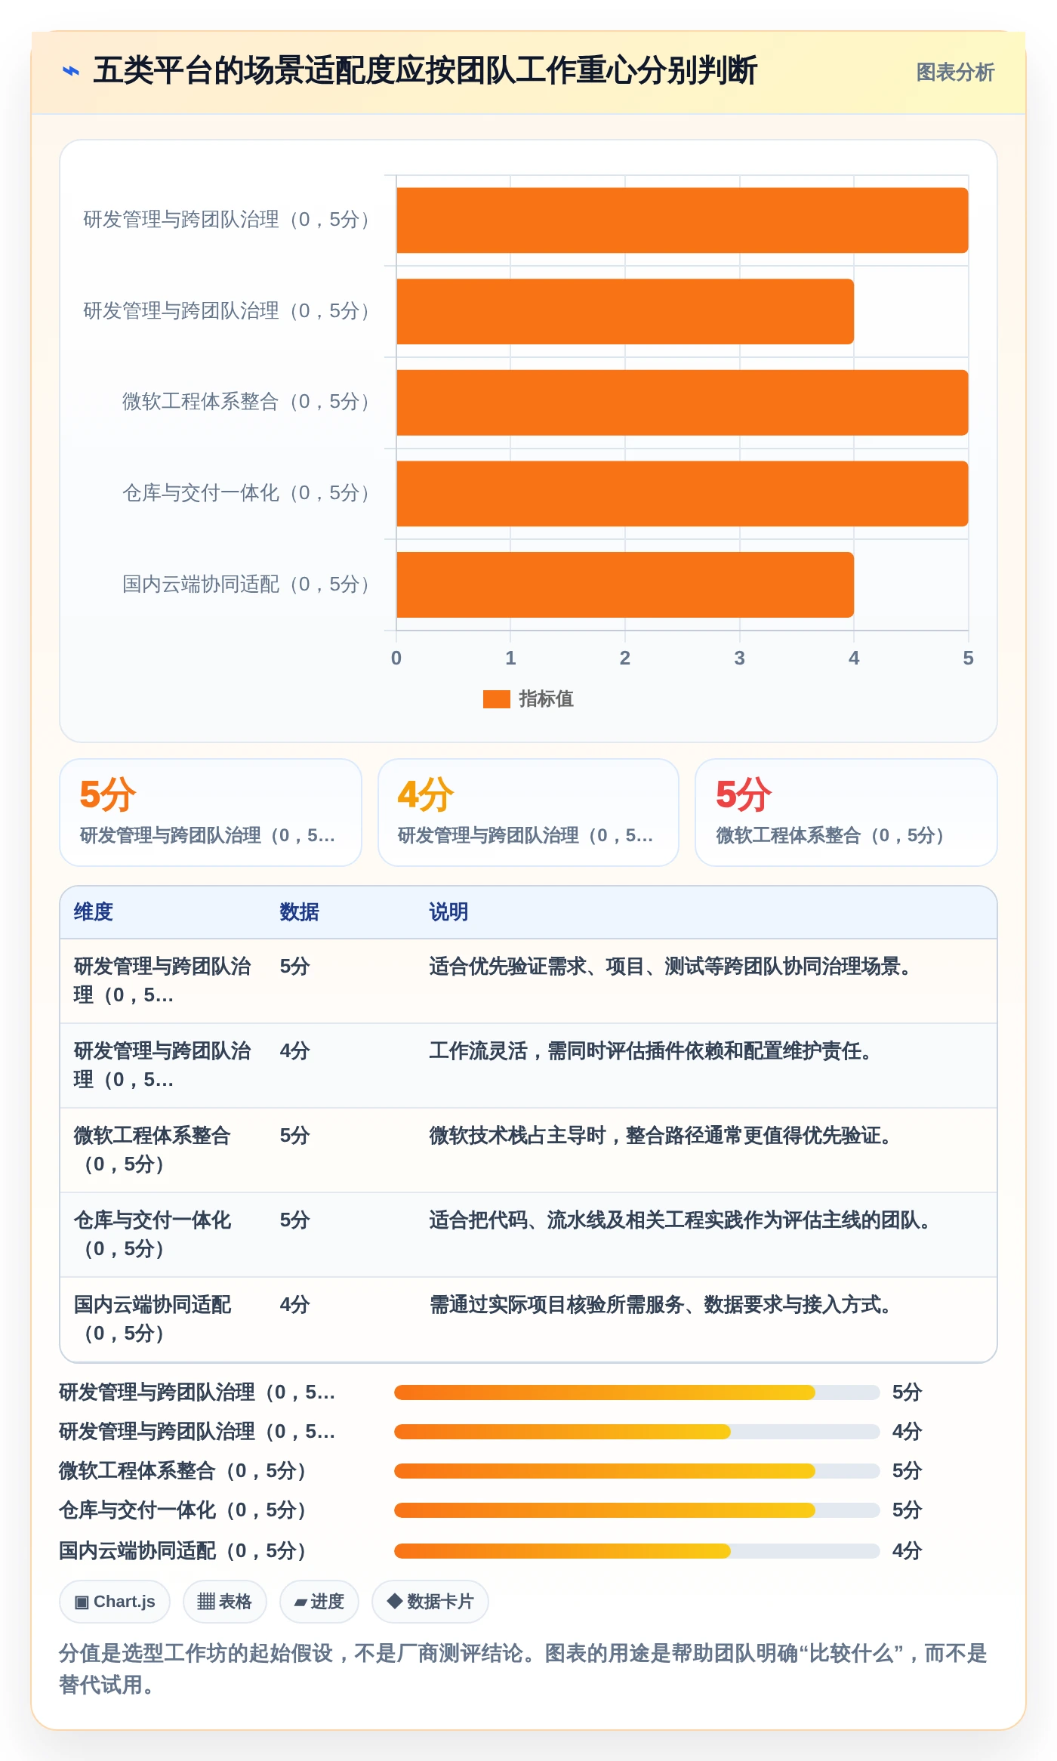Screen dimensions: 1057x1761
Task: Click the blue lightning icon beside the title
Action: 70,72
